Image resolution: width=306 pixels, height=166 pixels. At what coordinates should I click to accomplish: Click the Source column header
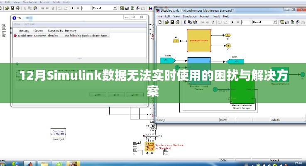[x=39, y=31]
